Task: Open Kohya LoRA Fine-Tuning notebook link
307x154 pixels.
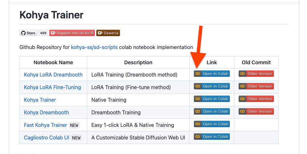Action: [x=53, y=87]
